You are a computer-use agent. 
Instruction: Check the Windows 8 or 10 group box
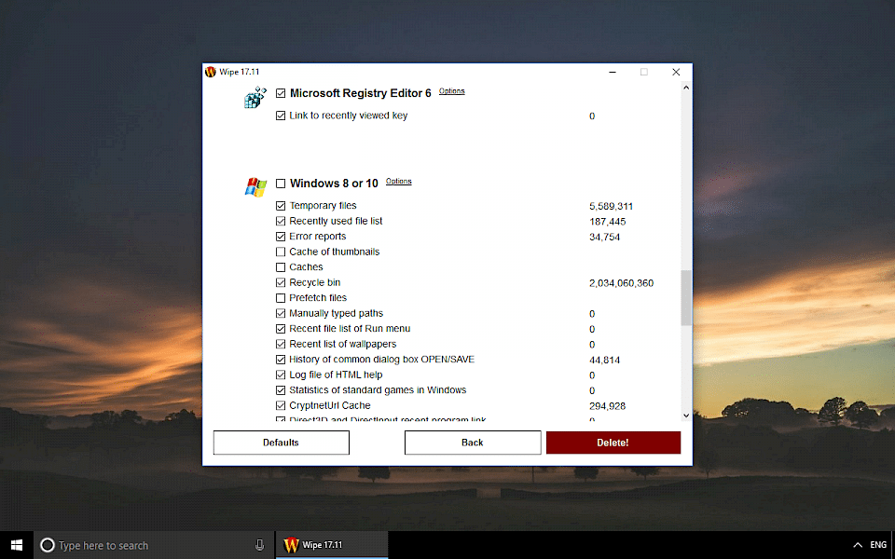[x=281, y=184]
